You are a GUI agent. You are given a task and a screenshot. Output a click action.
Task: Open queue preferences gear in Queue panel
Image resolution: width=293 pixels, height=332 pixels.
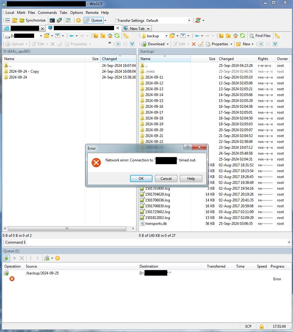tap(57, 258)
